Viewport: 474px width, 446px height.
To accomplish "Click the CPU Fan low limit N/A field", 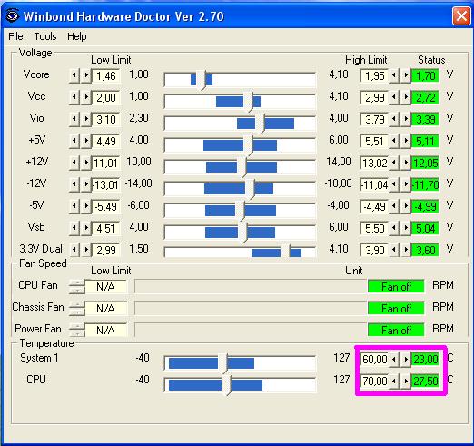I will click(105, 286).
